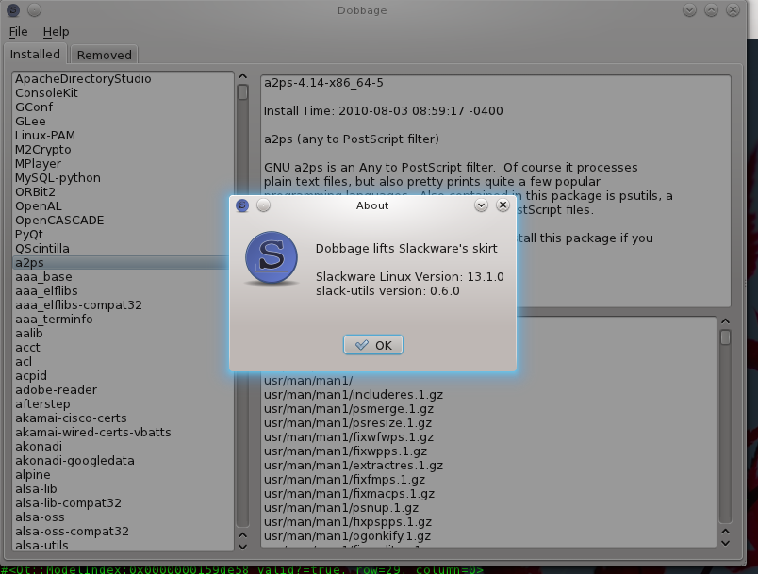Select the akamai-cisco-certs package
This screenshot has height=574, width=758.
[123, 418]
